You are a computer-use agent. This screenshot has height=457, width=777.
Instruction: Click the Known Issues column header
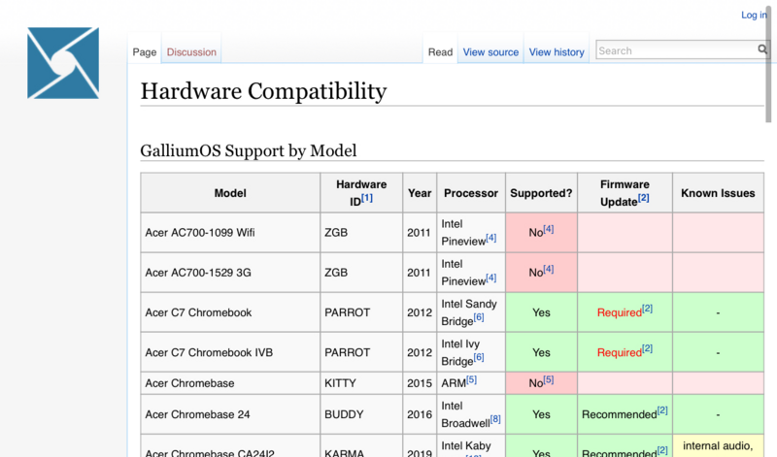click(x=718, y=193)
